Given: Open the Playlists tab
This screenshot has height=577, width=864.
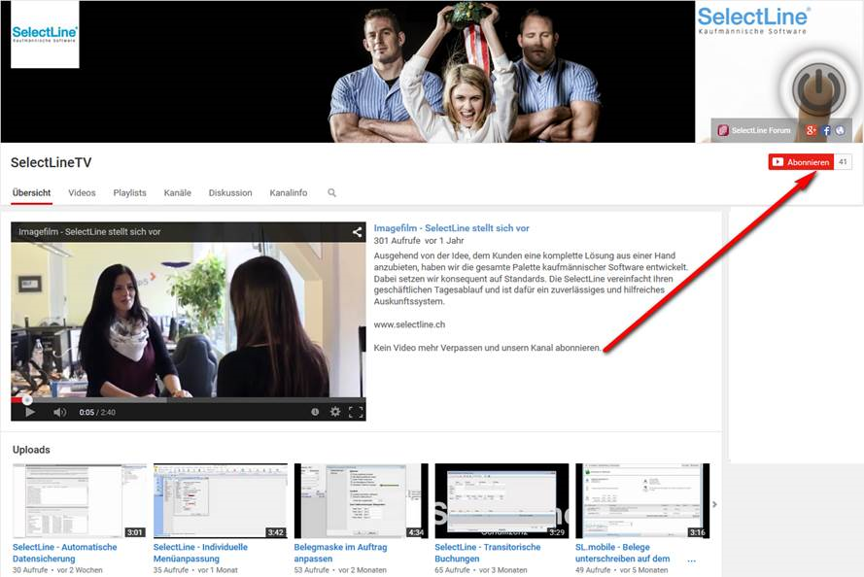Looking at the screenshot, I should click(129, 192).
